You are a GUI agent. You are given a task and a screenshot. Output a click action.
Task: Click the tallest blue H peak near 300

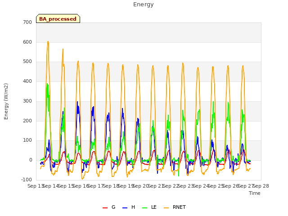click(77, 102)
